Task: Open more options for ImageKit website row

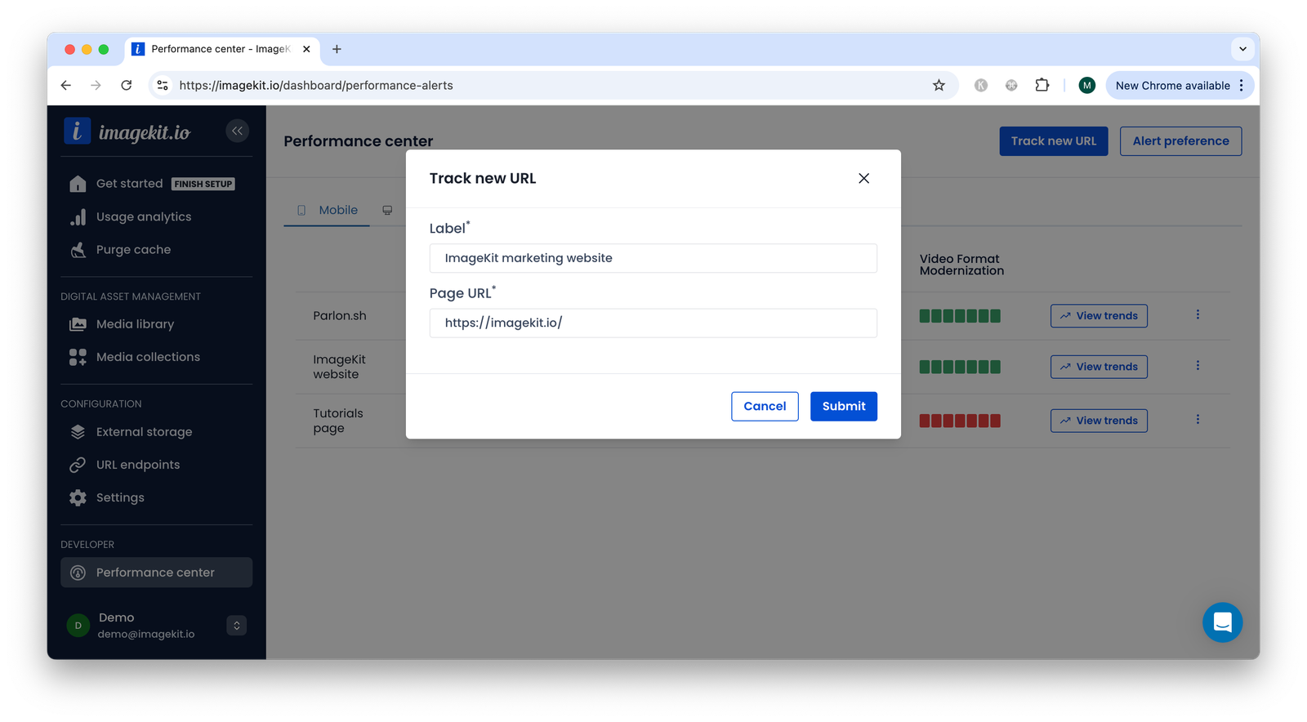Action: click(1198, 366)
